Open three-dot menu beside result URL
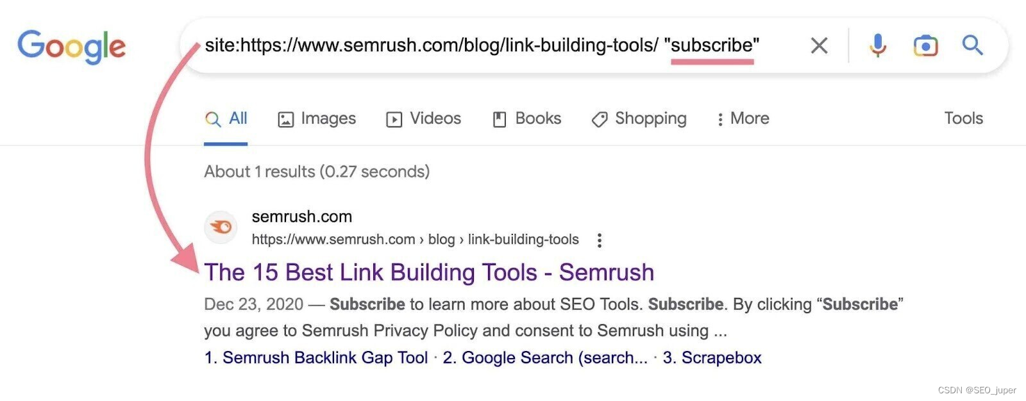This screenshot has width=1026, height=401. (600, 240)
